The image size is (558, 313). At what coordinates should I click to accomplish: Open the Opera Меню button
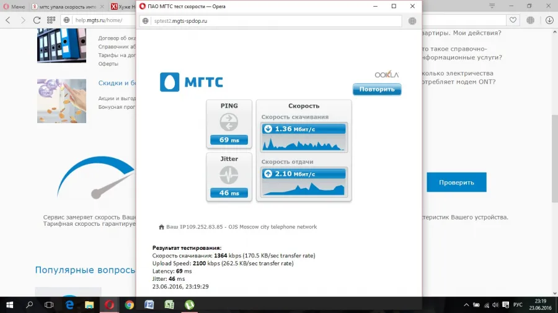[x=14, y=6]
